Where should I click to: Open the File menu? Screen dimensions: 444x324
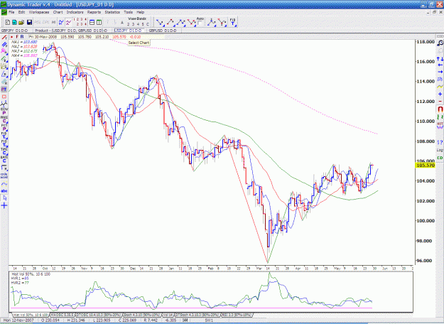click(x=11, y=12)
